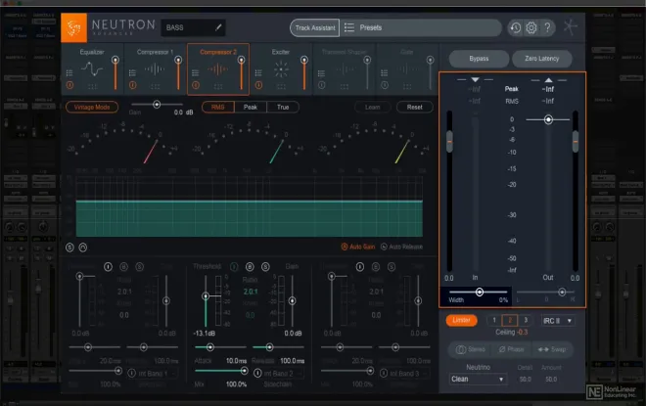Open the Int Band 3 sidechain dropdown
Image resolution: width=646 pixels, height=406 pixels.
tap(409, 374)
